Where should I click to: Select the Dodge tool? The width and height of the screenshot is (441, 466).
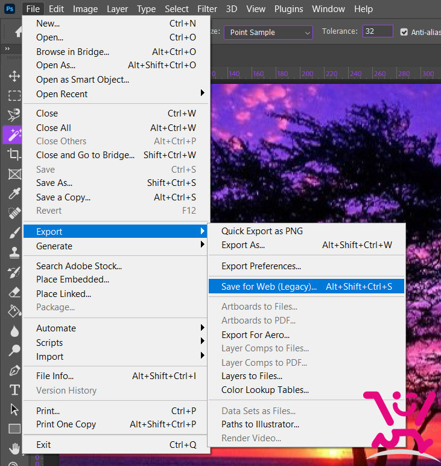14,351
